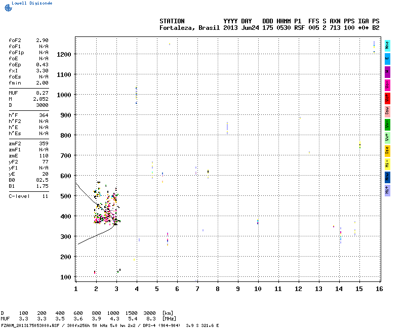This screenshot has height=329, width=405.
Task: Click the B0 value 82.5
Action: [x=42, y=180]
